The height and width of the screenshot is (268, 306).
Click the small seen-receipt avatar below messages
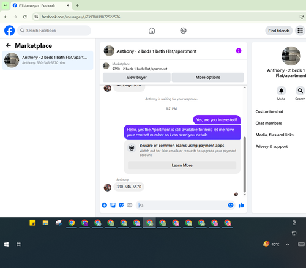pyautogui.click(x=236, y=194)
